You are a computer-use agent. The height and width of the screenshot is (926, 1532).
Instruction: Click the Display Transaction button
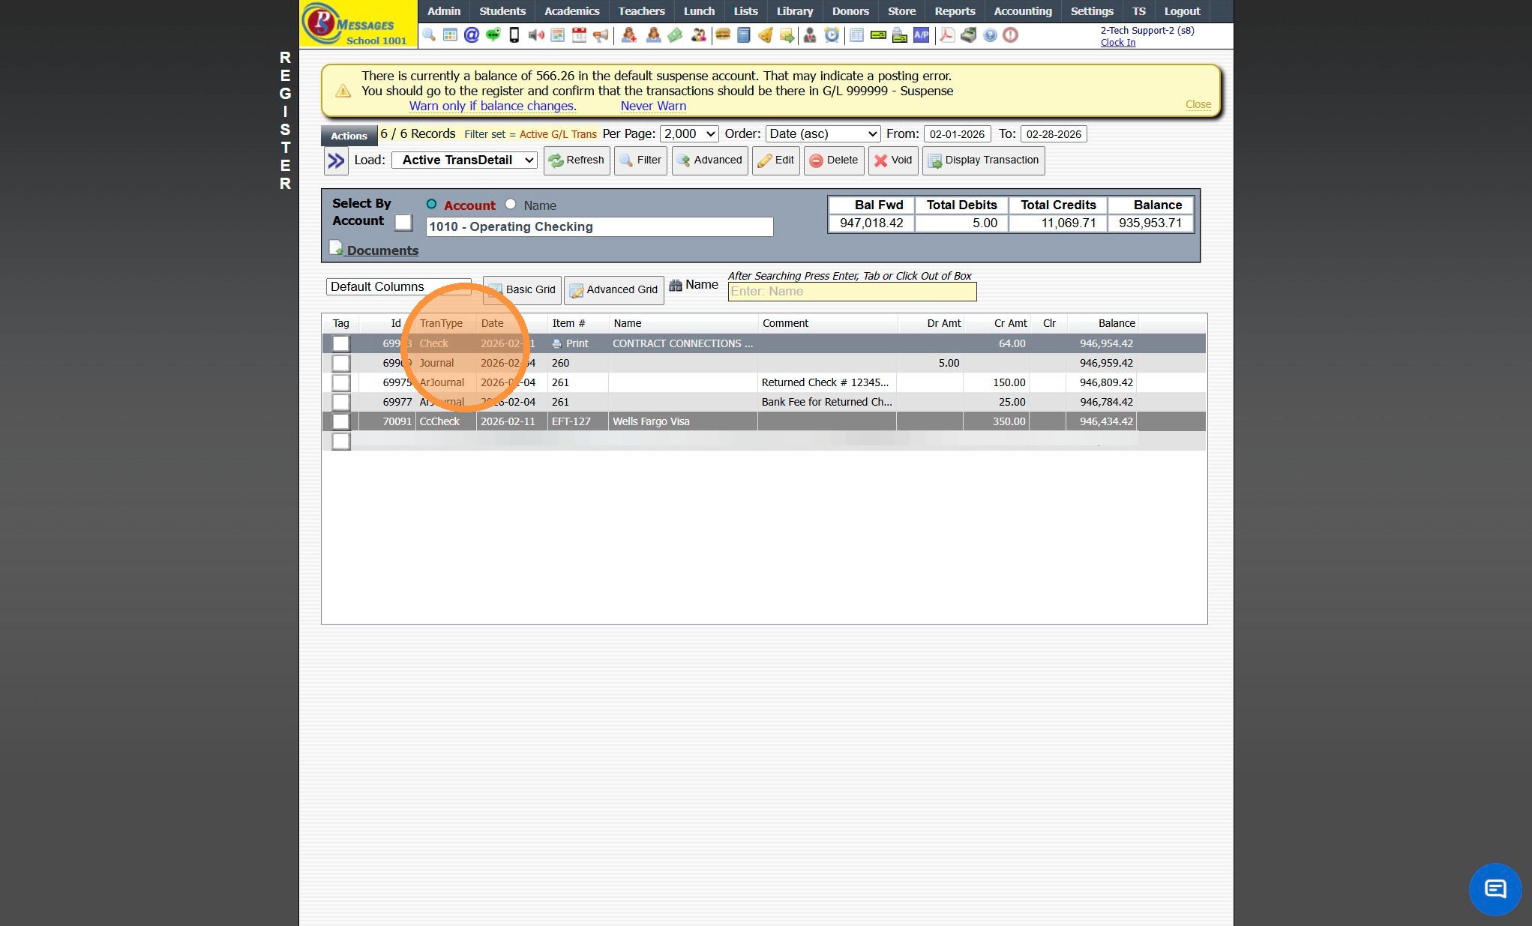[x=983, y=160]
